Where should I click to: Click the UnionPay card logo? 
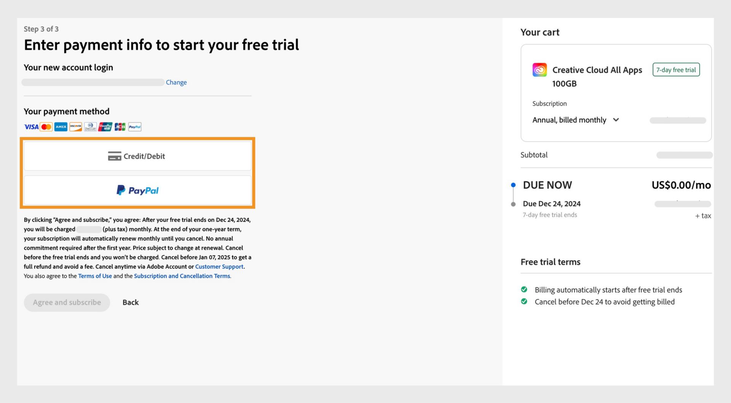point(105,127)
